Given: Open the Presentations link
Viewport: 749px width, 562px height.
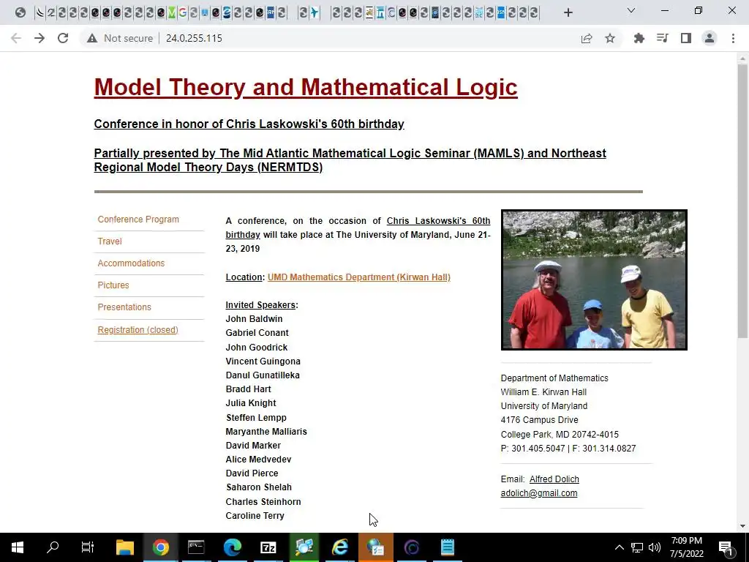Looking at the screenshot, I should pos(124,307).
